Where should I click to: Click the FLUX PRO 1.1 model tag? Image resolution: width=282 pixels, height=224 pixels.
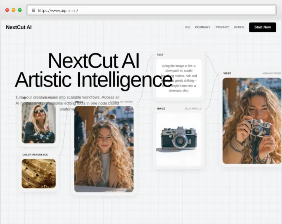coord(193,109)
